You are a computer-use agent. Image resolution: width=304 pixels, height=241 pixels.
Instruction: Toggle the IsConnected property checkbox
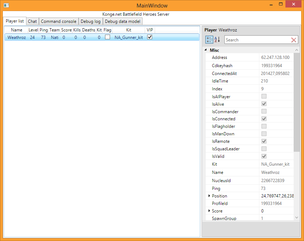coord(264,119)
